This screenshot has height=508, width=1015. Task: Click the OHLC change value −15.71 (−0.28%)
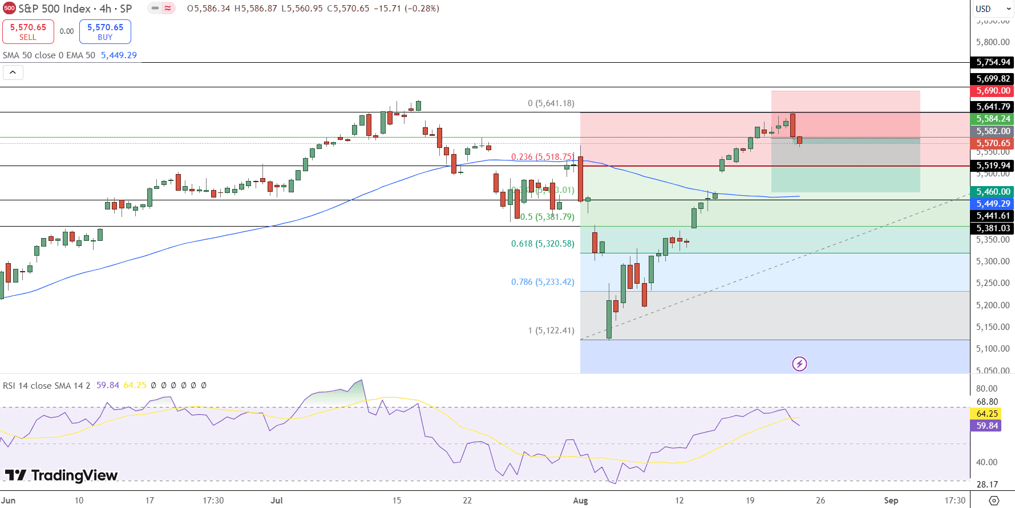click(x=406, y=9)
